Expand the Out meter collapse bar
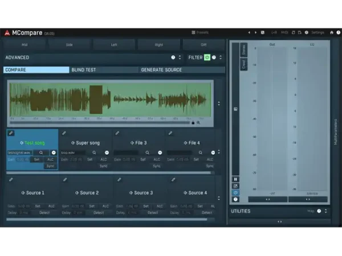The width and height of the screenshot is (342, 256). pyautogui.click(x=268, y=199)
